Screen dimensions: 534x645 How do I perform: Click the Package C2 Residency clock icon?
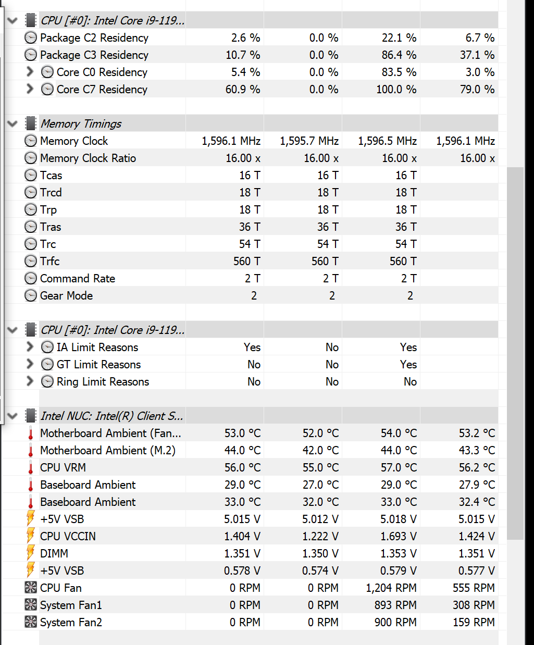click(31, 38)
